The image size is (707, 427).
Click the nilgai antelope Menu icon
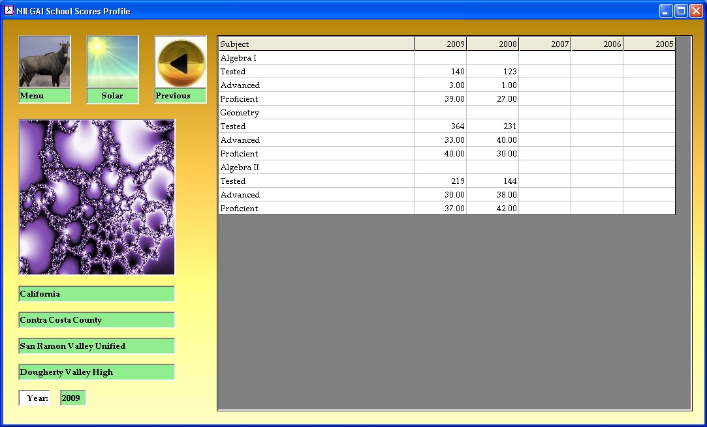click(x=44, y=62)
